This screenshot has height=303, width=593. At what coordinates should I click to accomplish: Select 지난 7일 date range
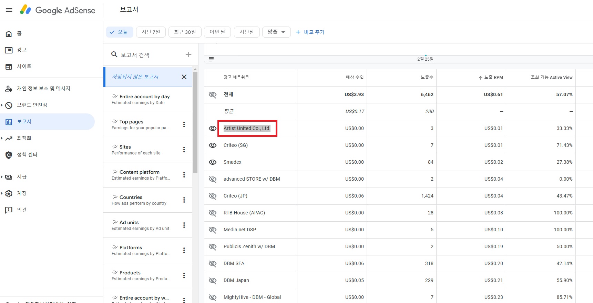pyautogui.click(x=151, y=32)
